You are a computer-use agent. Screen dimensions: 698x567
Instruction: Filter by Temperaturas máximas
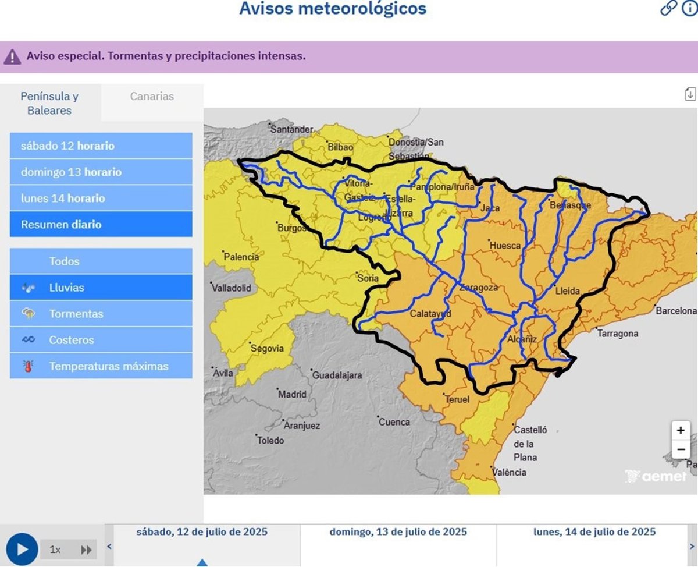click(101, 366)
